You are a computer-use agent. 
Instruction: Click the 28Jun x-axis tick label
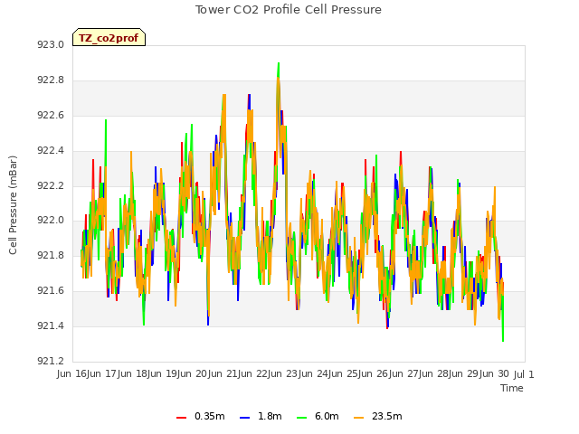point(451,373)
